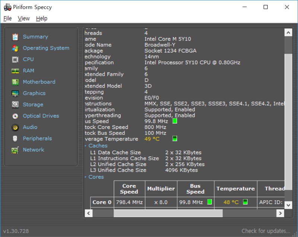Screen dimensions: 298x237
Task: Show the CPU section
Action: (28, 59)
